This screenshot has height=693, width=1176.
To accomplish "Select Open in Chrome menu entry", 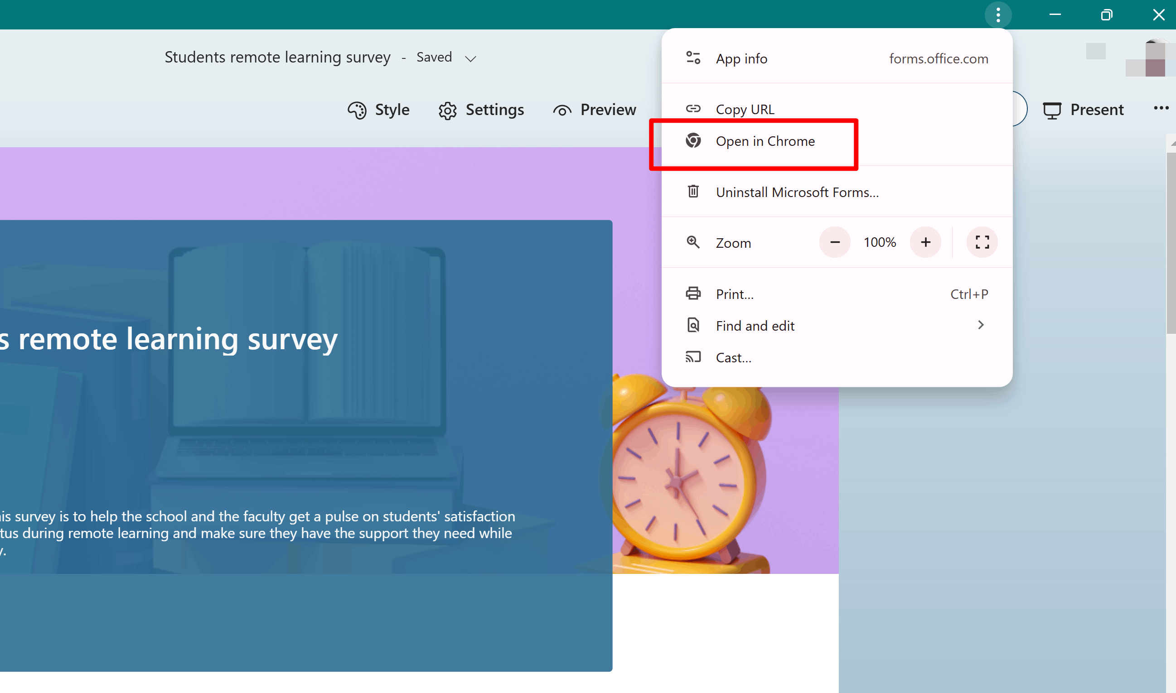I will pyautogui.click(x=765, y=141).
